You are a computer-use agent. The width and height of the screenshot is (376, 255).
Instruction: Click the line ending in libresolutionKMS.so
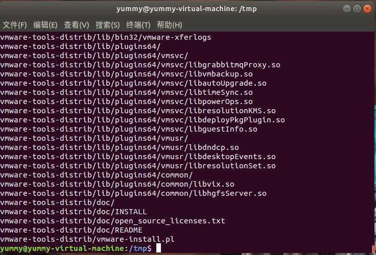pyautogui.click(x=138, y=111)
